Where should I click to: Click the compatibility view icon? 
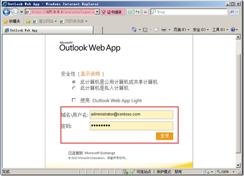click(130, 12)
